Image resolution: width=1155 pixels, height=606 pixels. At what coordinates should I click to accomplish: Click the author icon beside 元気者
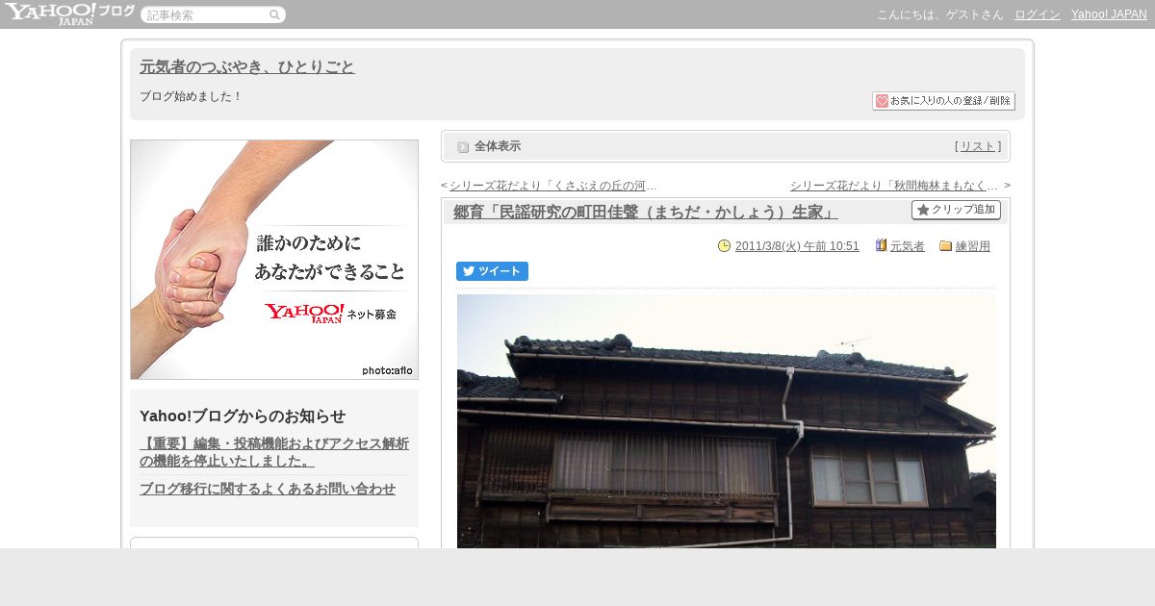[x=881, y=245]
